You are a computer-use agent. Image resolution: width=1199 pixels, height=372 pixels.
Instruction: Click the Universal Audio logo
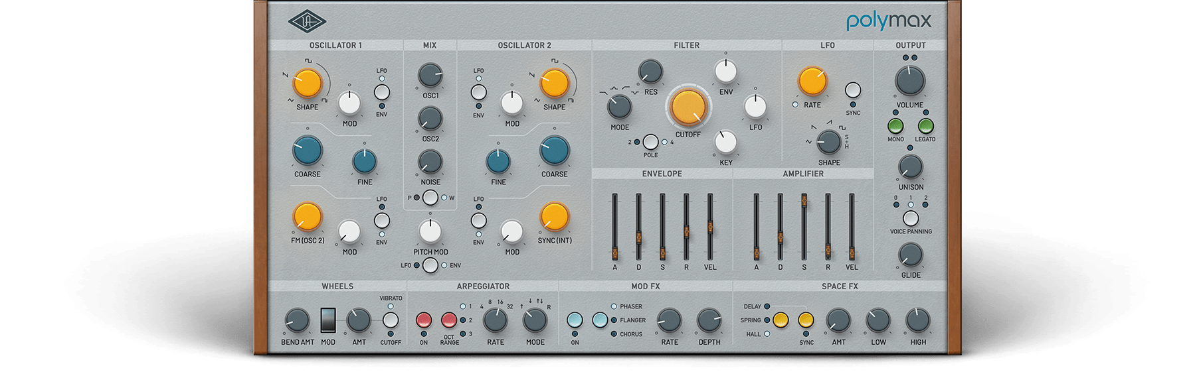(307, 21)
